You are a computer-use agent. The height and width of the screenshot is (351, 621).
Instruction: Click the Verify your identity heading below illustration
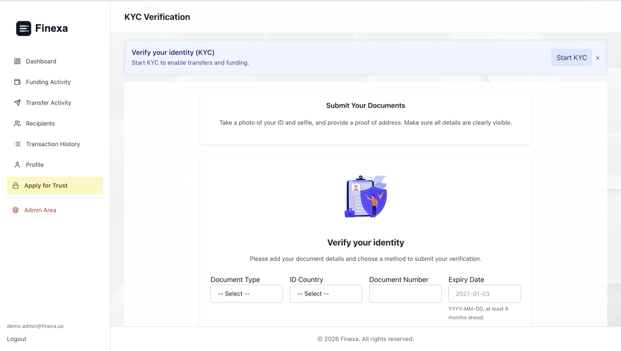(366, 243)
